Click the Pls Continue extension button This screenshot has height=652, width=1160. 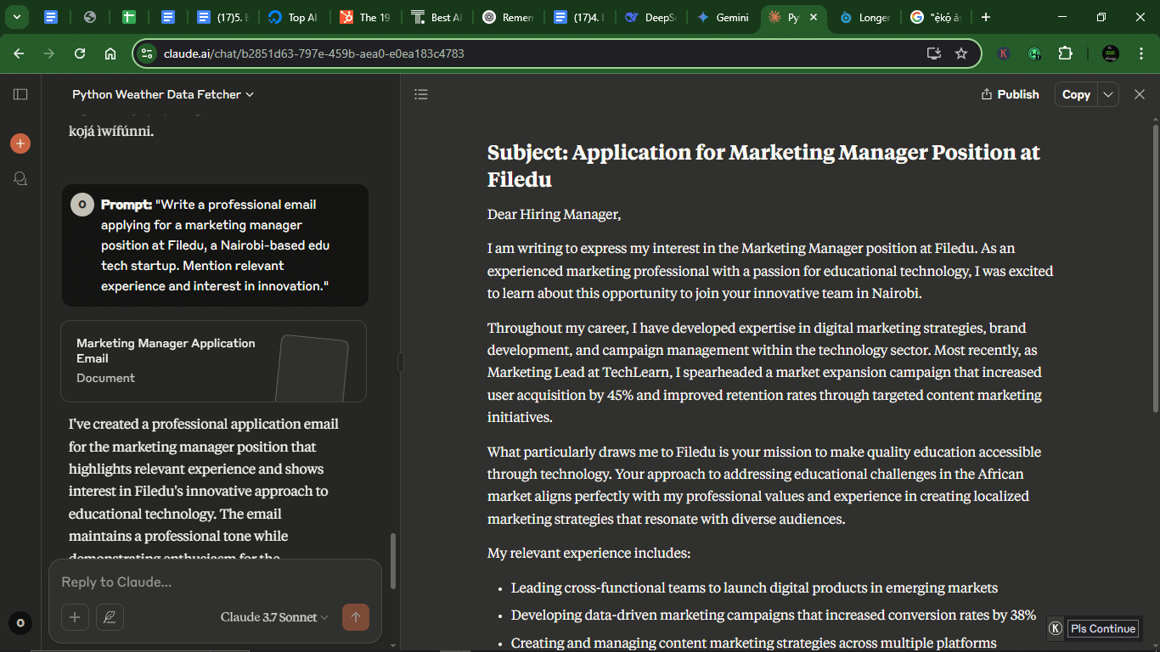(1102, 628)
